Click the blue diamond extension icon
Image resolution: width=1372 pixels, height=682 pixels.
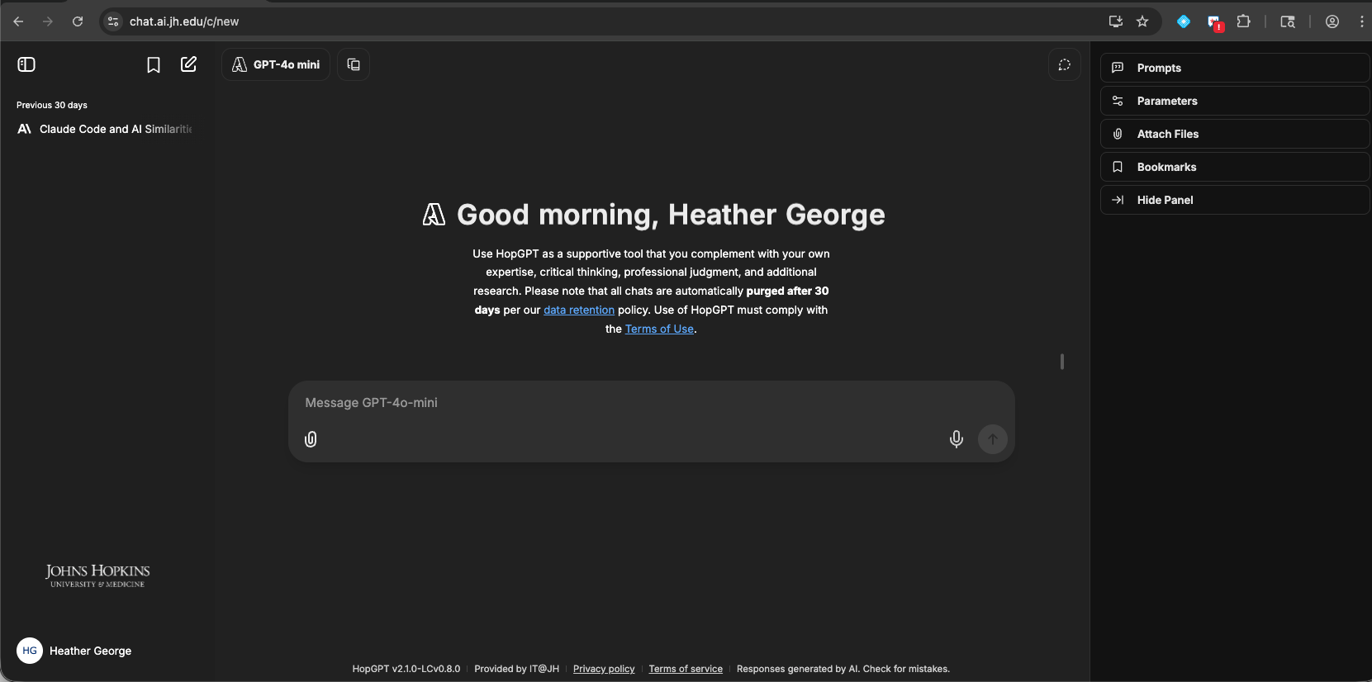click(1184, 21)
